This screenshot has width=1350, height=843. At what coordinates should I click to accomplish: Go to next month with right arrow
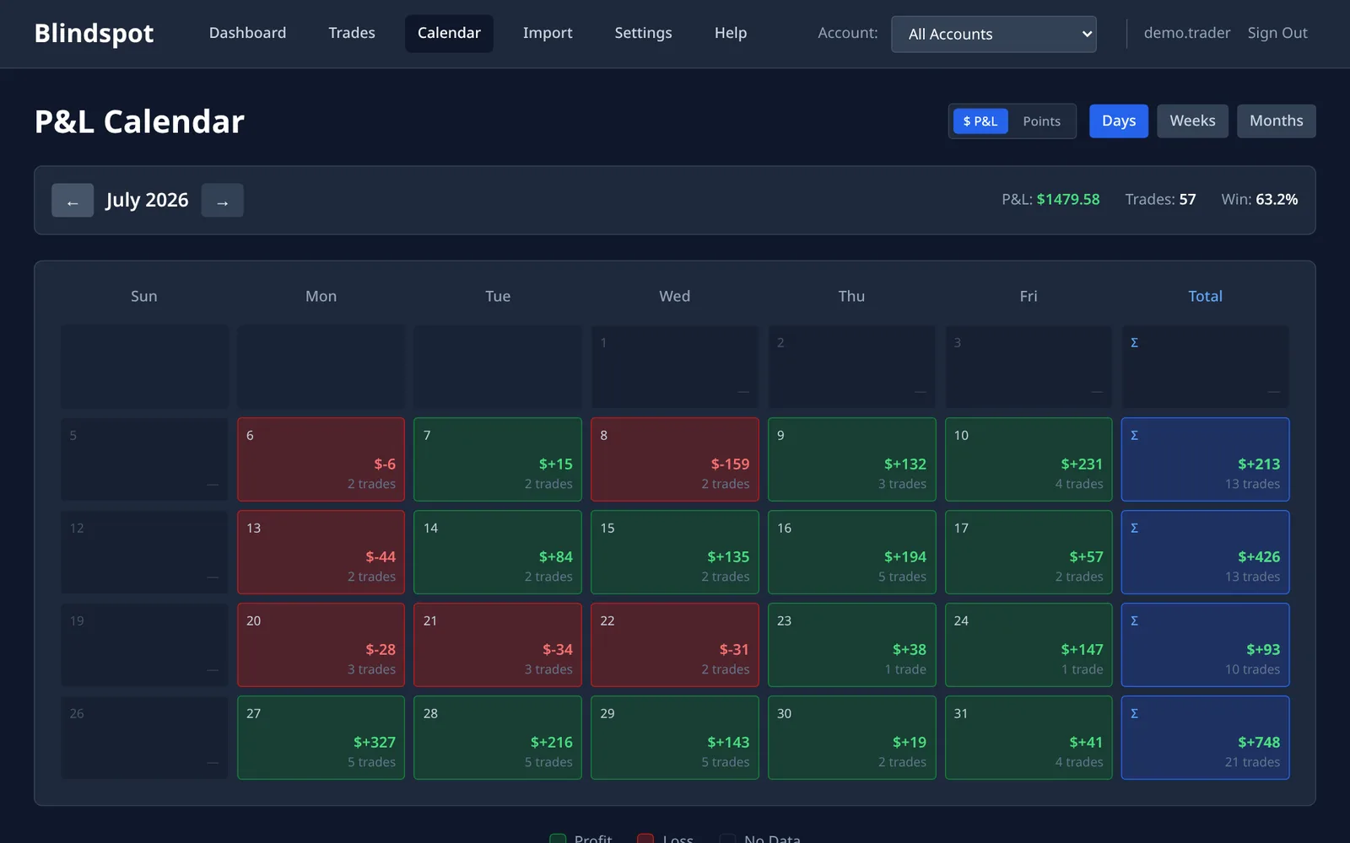click(223, 201)
